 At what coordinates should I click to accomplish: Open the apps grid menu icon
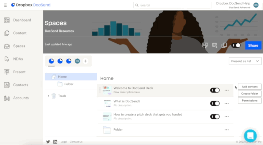[5, 5]
